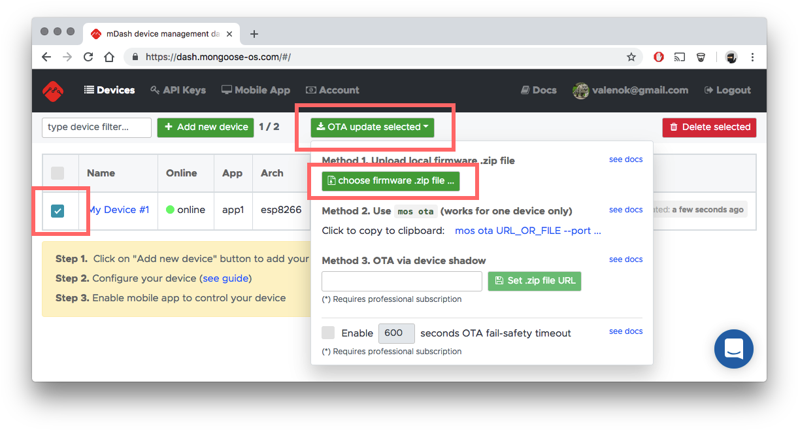Click valenok@gmail.com account link
This screenshot has height=430, width=798.
[640, 90]
